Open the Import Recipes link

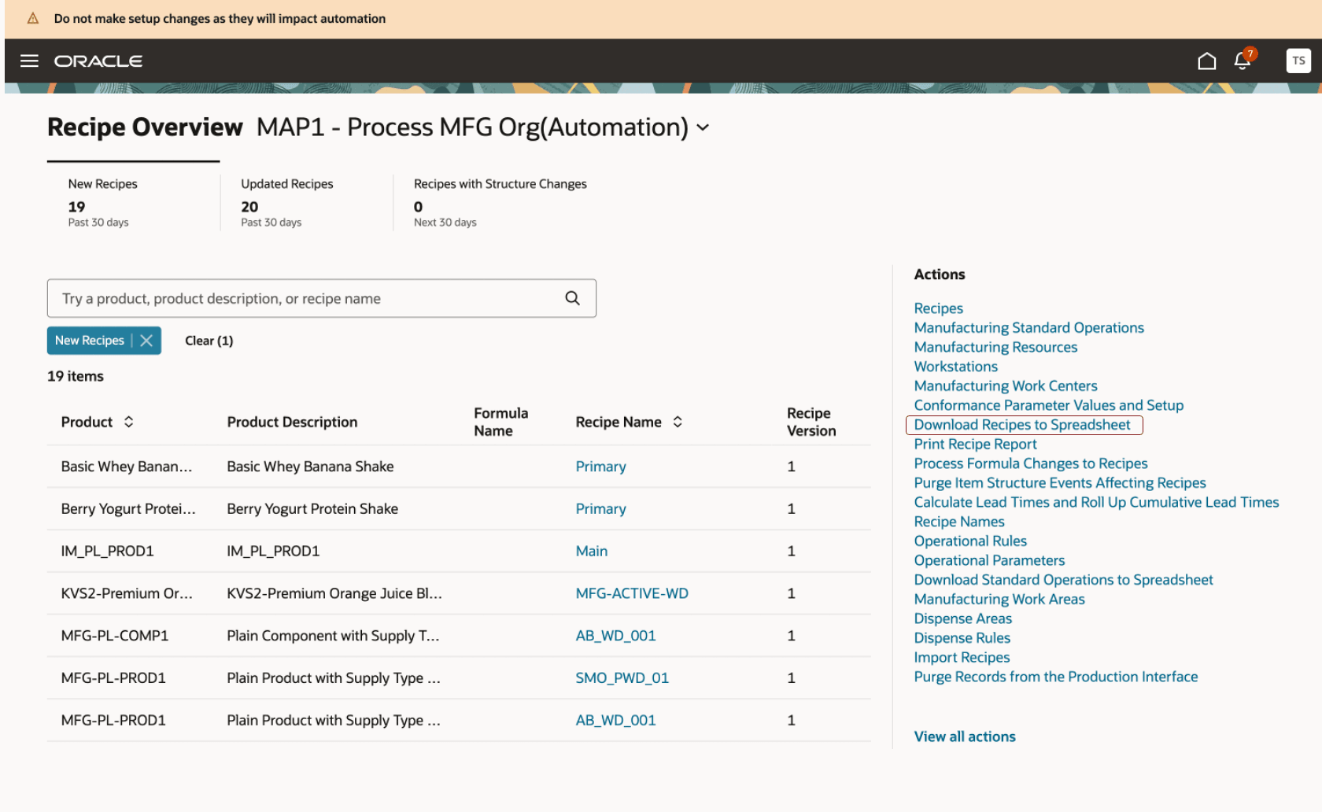pyautogui.click(x=962, y=658)
